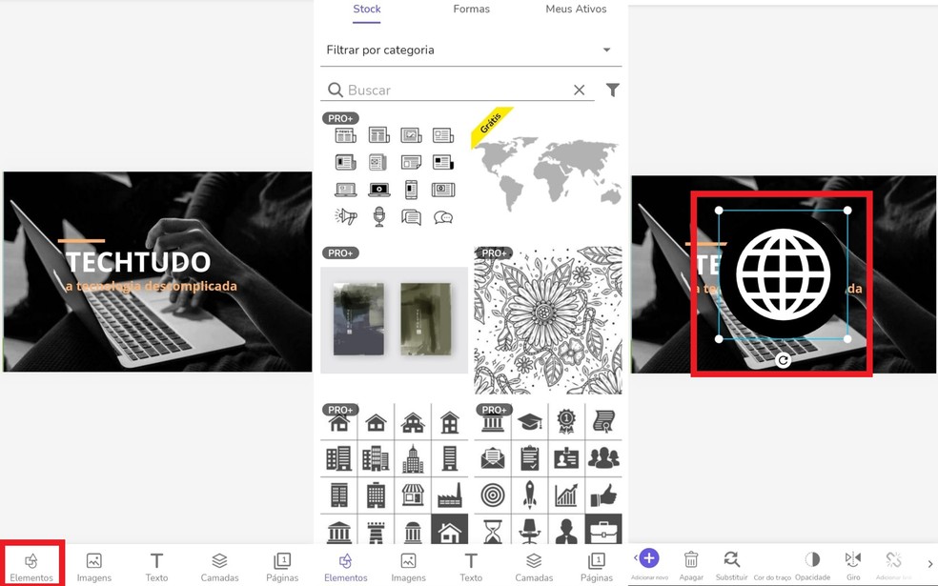Click the dropdown arrow of the category filter

(606, 50)
